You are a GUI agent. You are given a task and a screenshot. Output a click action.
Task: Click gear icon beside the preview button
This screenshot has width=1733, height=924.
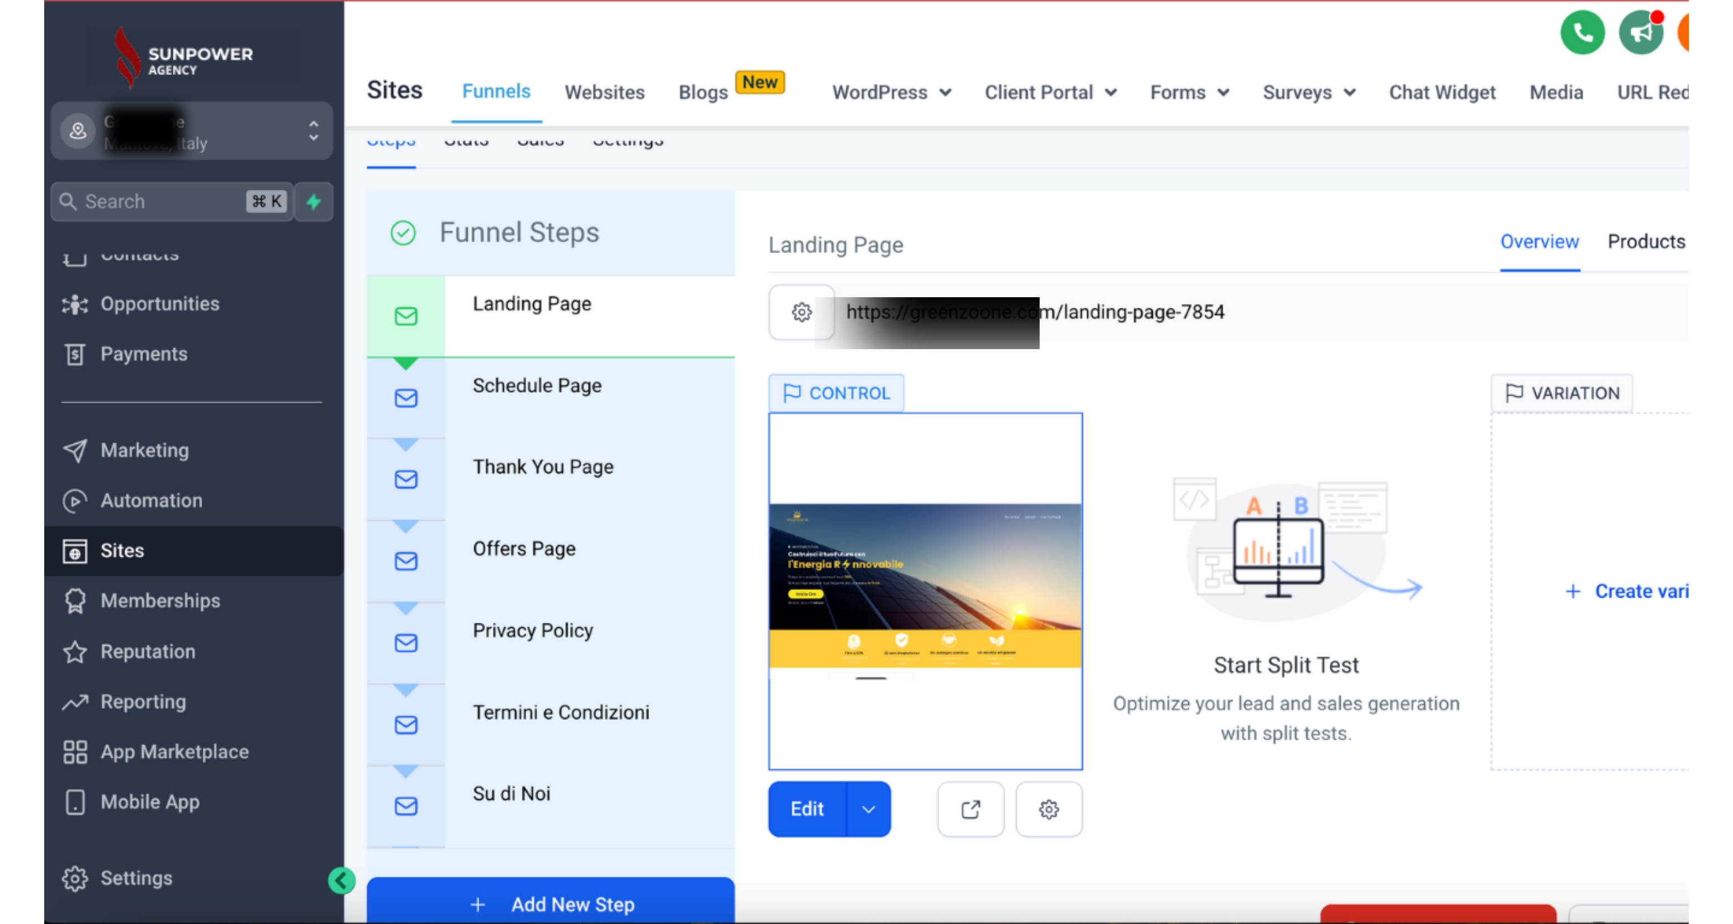1048,809
